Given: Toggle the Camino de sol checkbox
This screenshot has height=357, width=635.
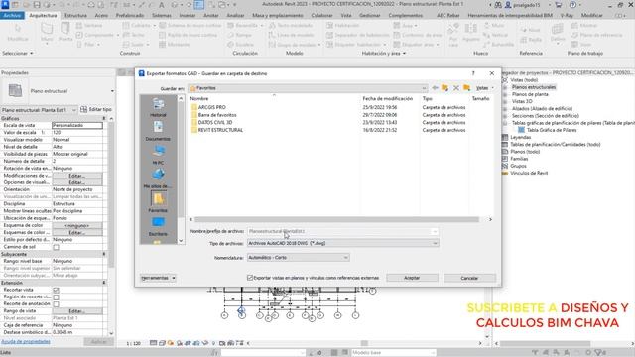Looking at the screenshot, I should [56, 247].
